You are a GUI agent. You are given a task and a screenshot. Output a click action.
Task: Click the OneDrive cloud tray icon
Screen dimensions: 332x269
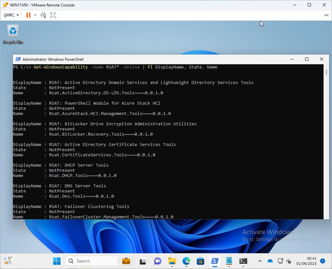pyautogui.click(x=270, y=261)
